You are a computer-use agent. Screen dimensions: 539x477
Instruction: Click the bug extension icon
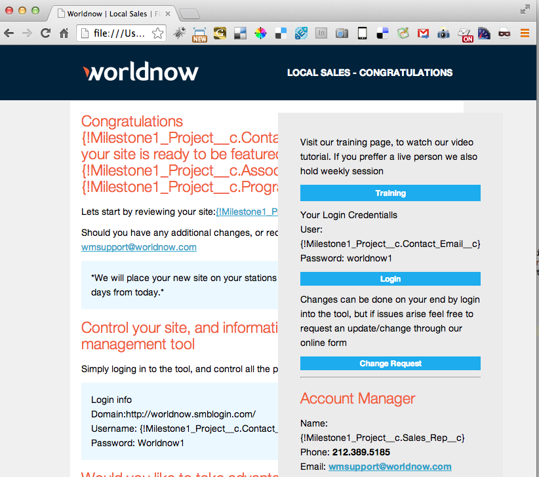coord(179,33)
